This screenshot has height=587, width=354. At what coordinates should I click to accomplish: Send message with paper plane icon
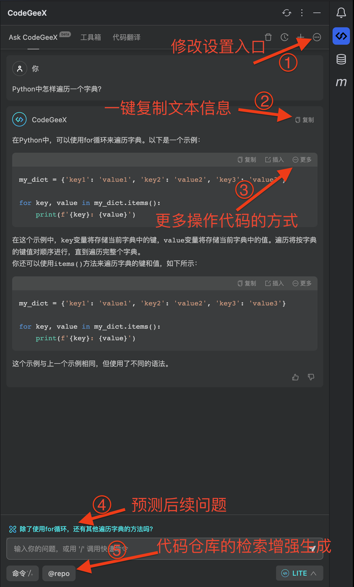pyautogui.click(x=312, y=548)
